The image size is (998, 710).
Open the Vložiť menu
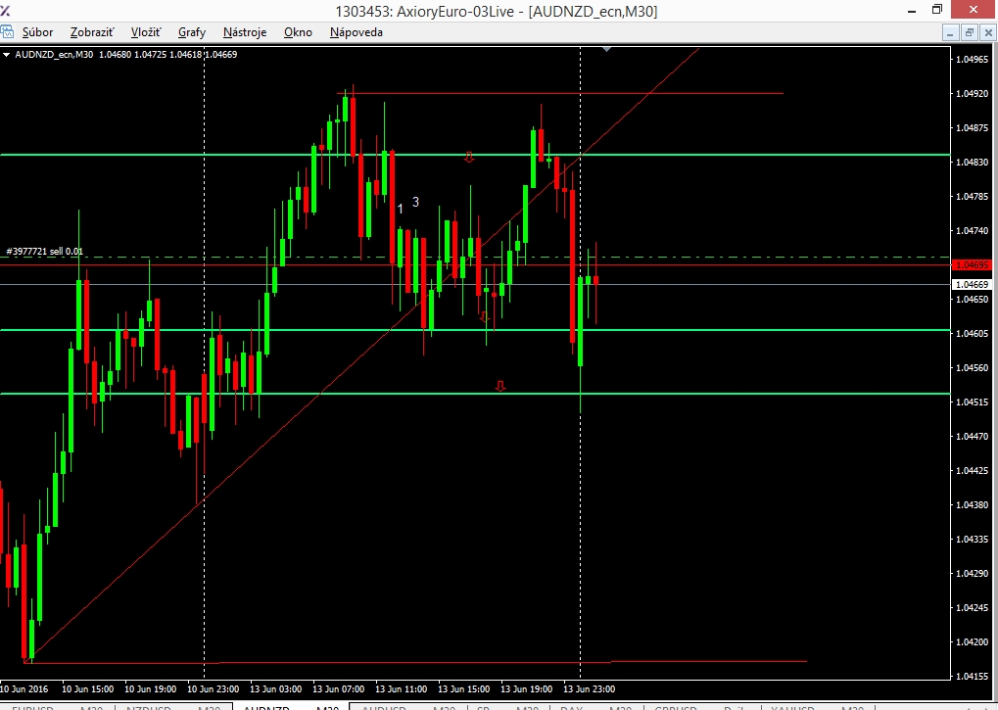pos(146,32)
